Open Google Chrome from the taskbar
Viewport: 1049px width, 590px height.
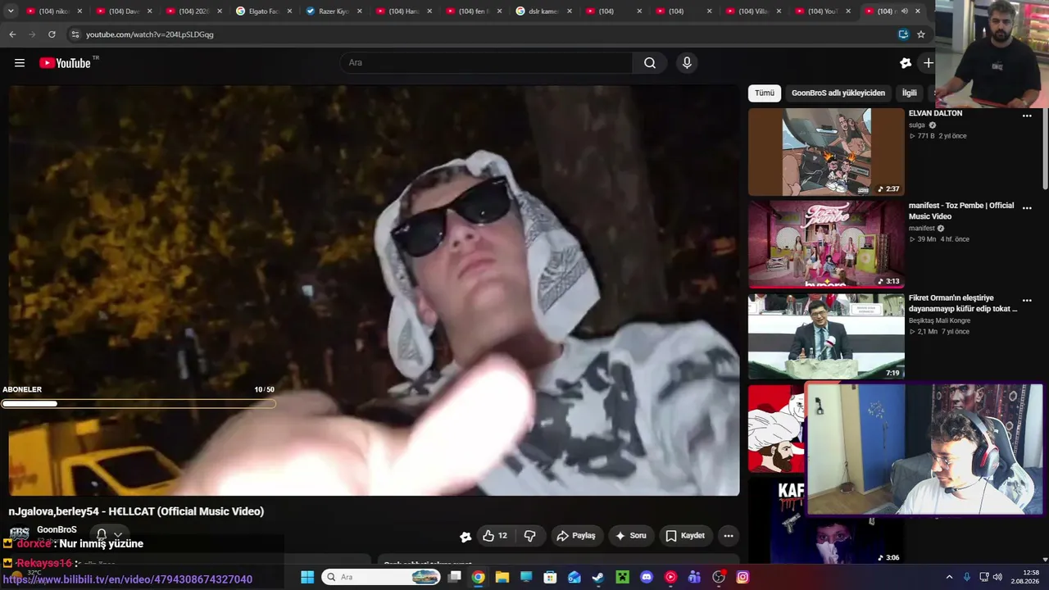point(478,577)
